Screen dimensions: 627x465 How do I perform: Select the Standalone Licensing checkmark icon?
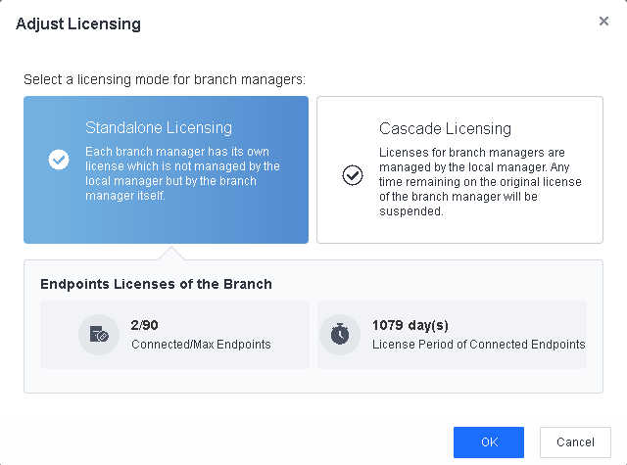point(59,160)
